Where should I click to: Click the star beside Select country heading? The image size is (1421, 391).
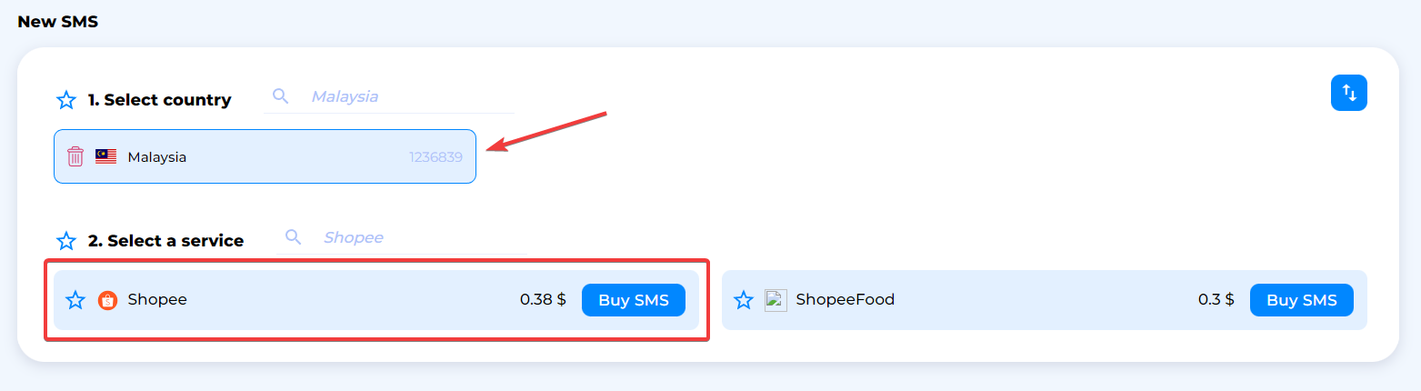tap(66, 100)
